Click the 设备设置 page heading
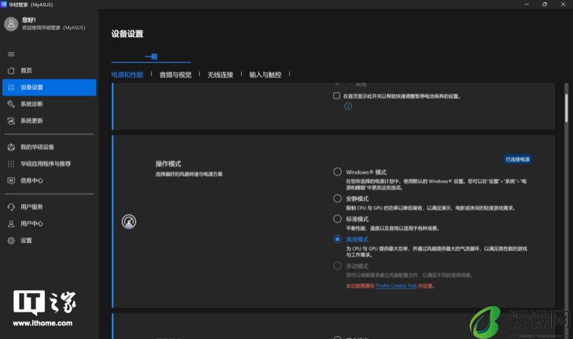Image resolution: width=573 pixels, height=339 pixels. click(127, 34)
